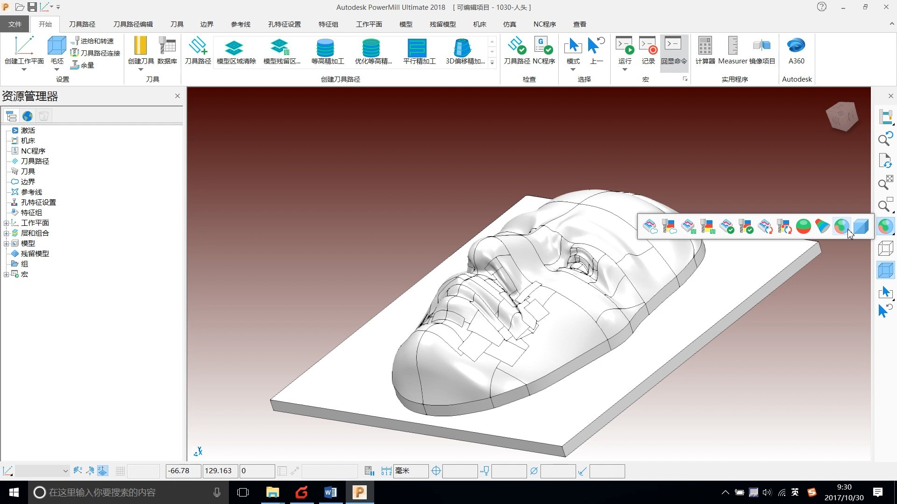Image resolution: width=897 pixels, height=504 pixels.
Task: Open A360 Autodesk cloud icon
Action: (x=797, y=51)
